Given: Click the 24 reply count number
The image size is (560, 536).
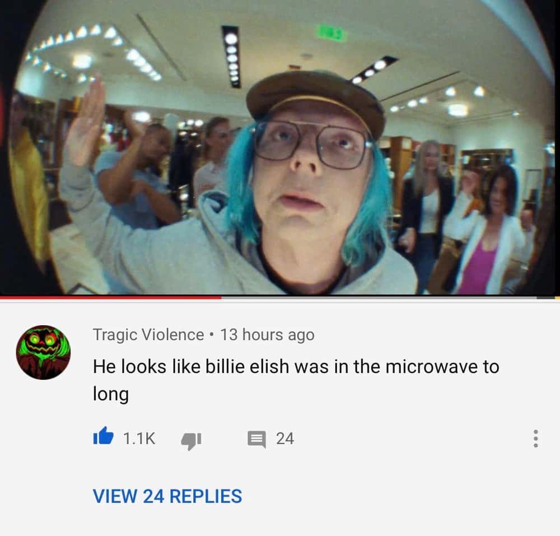Looking at the screenshot, I should click(x=285, y=439).
